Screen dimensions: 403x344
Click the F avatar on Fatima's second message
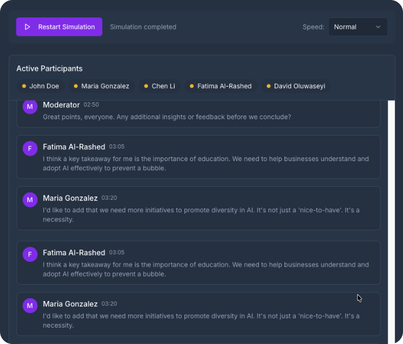(x=30, y=254)
